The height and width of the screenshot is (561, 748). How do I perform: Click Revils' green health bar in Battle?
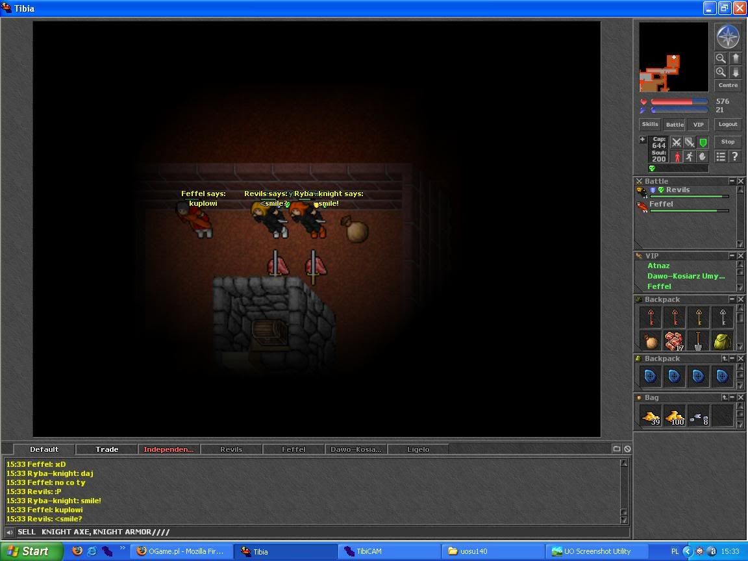pyautogui.click(x=690, y=196)
